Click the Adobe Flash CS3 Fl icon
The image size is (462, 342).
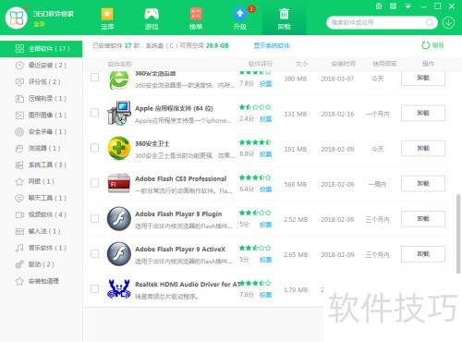(119, 183)
